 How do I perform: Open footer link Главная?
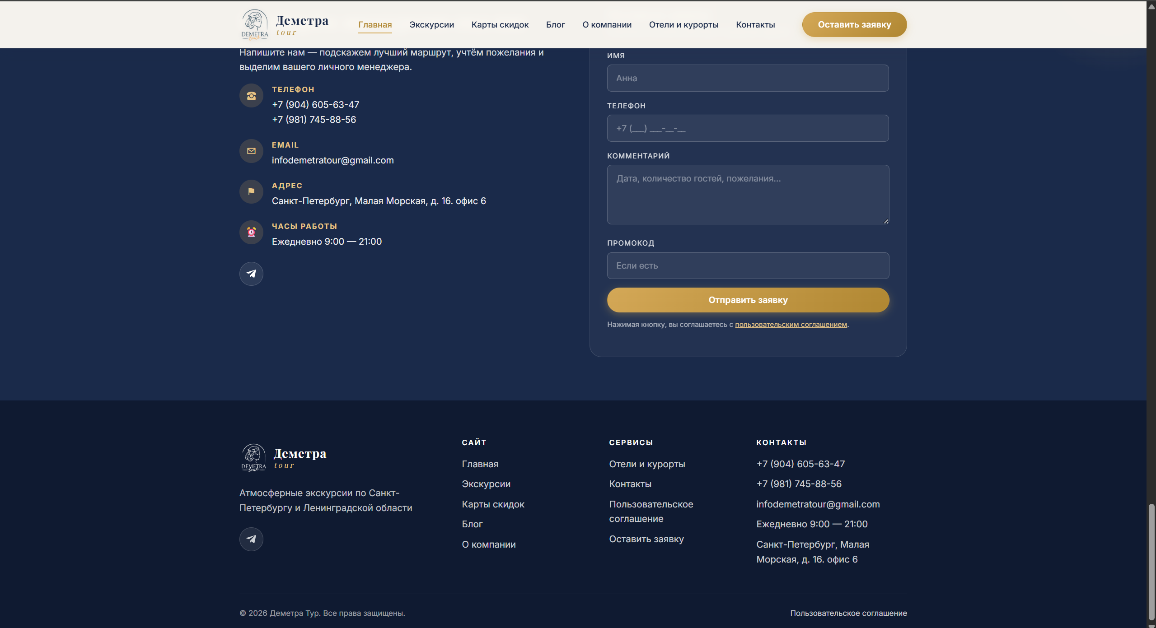click(x=480, y=464)
